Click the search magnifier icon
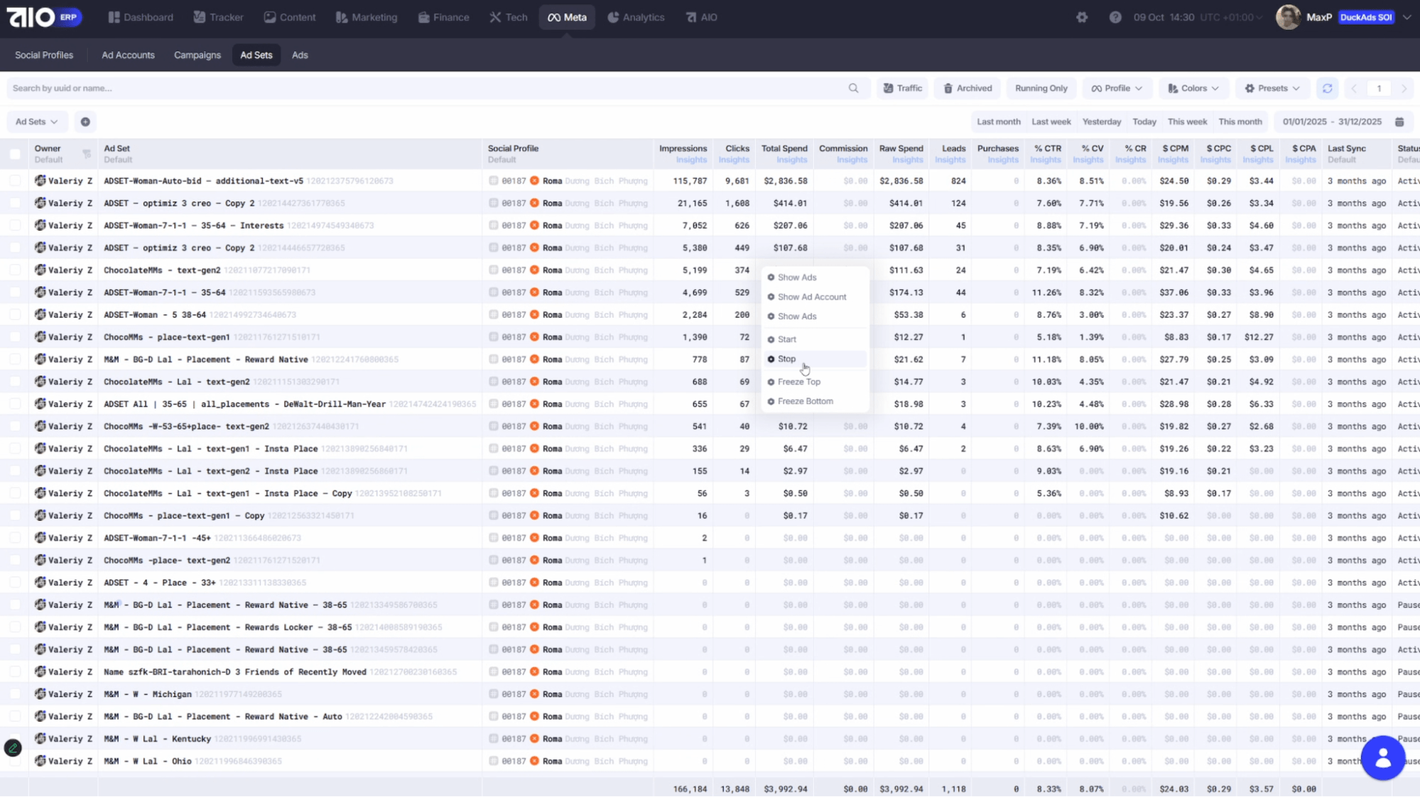The image size is (1420, 797). coord(853,89)
